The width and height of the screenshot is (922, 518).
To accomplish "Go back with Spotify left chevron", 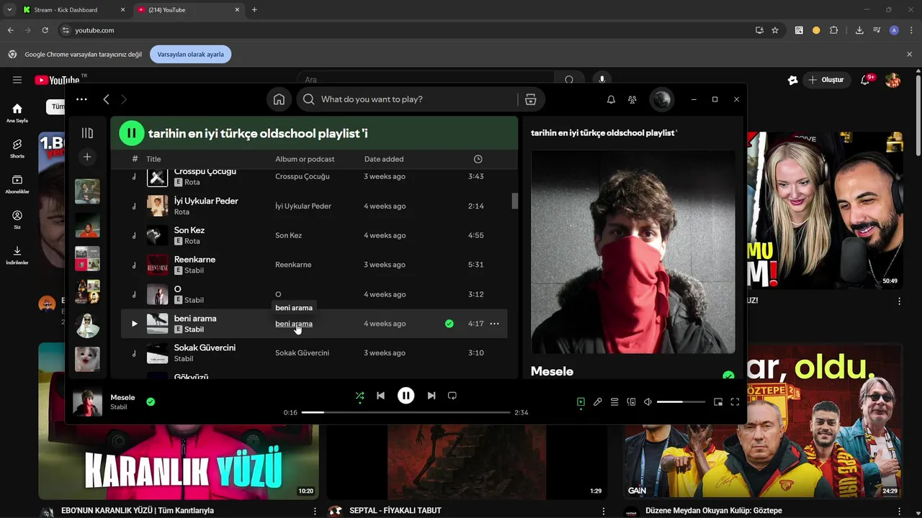I will tap(106, 99).
